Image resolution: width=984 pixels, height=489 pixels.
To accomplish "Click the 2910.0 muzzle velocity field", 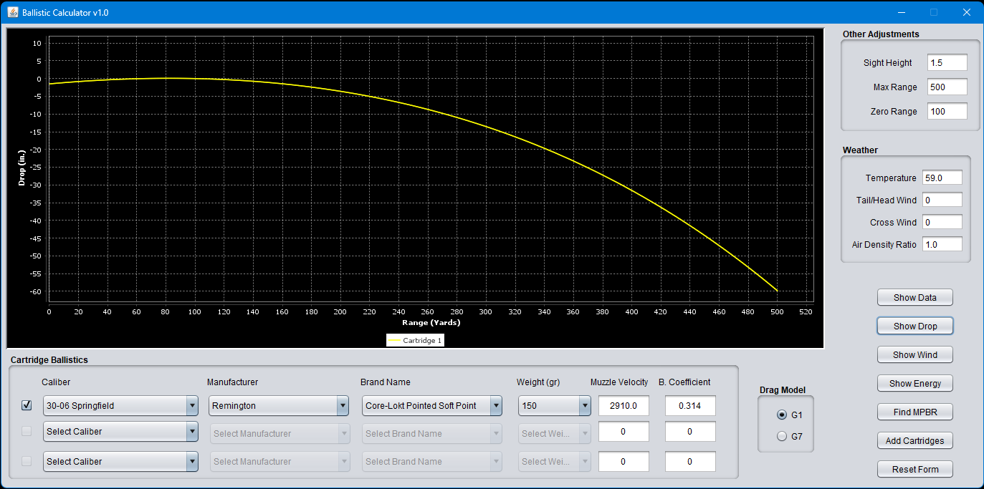I will pyautogui.click(x=624, y=406).
